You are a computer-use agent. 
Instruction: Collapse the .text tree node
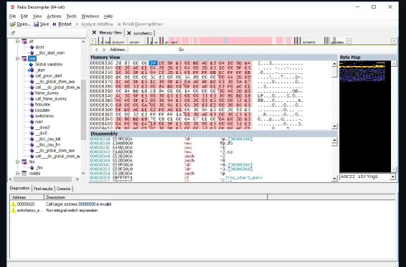click(18, 59)
